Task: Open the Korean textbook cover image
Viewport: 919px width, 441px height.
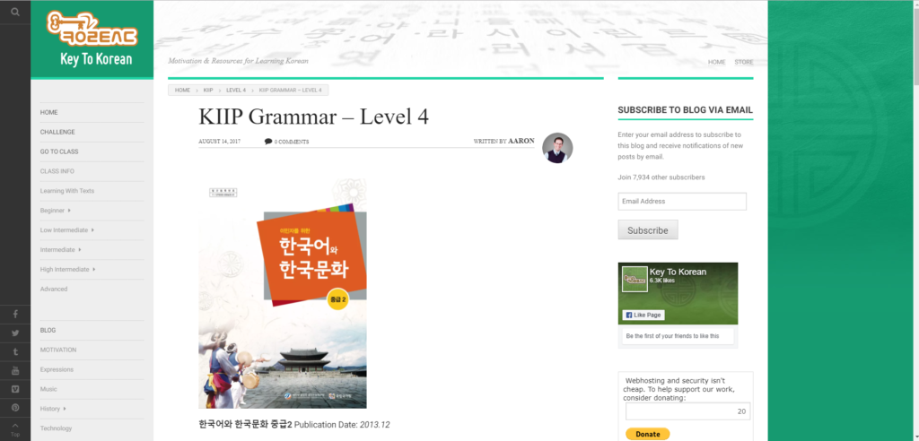Action: (x=283, y=293)
